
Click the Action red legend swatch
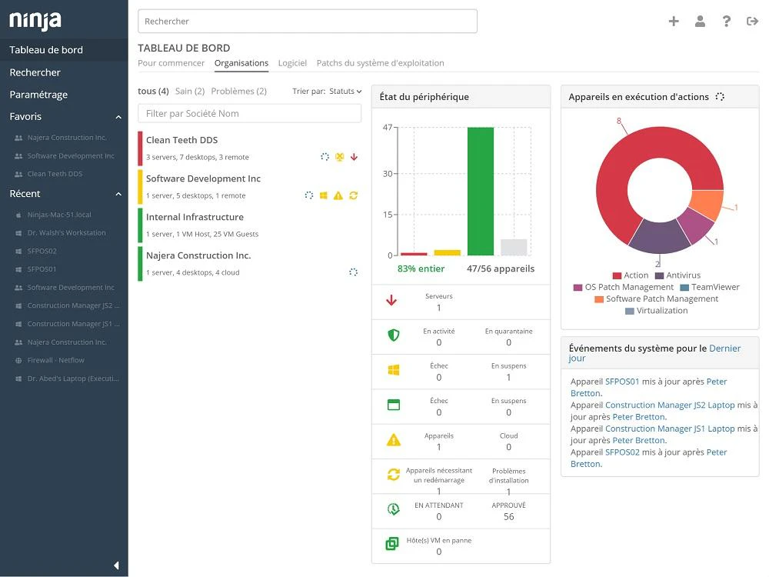(x=617, y=275)
